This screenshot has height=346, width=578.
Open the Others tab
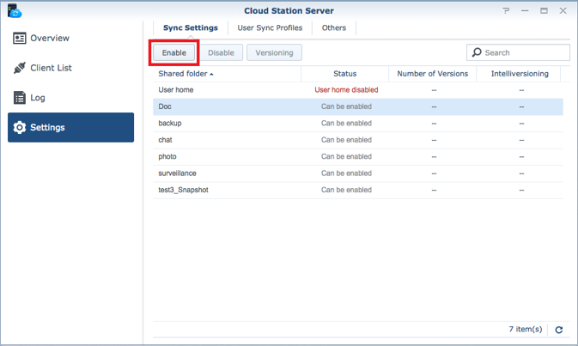tap(334, 28)
